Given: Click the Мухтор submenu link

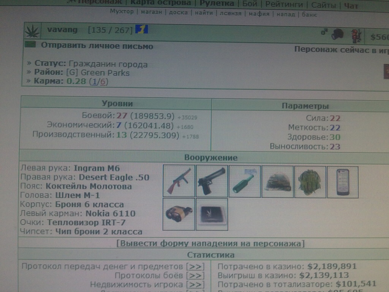Looking at the screenshot, I should 122,11.
